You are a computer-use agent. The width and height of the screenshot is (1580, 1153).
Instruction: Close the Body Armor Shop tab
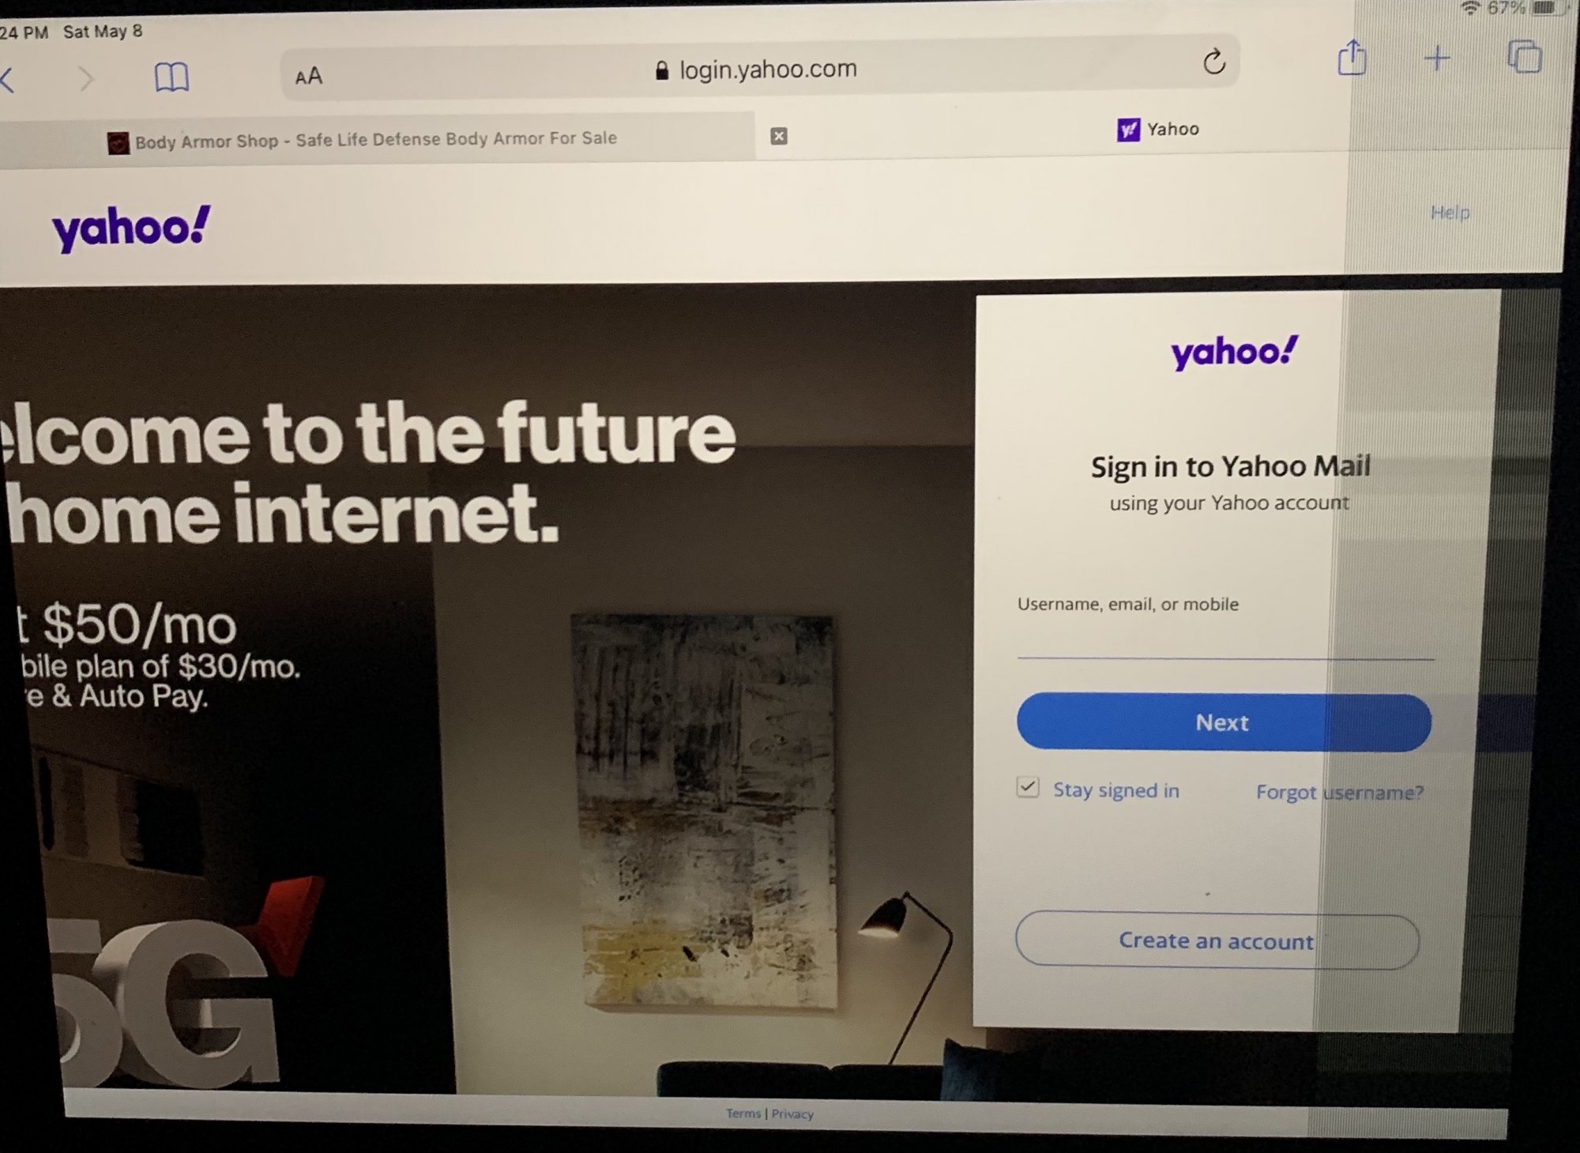pyautogui.click(x=779, y=136)
